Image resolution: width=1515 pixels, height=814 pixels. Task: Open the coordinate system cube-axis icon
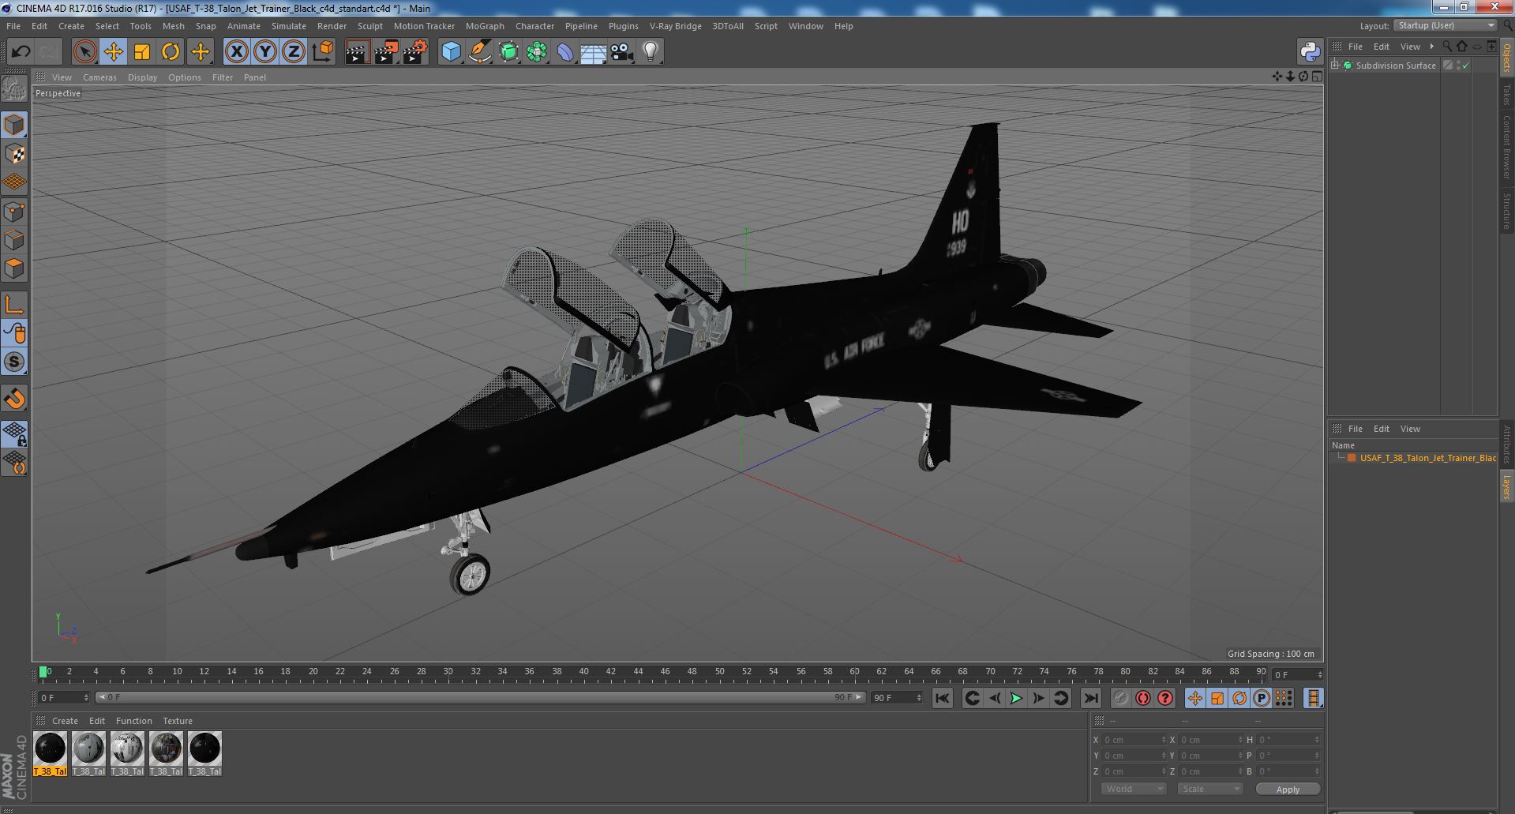tap(322, 52)
